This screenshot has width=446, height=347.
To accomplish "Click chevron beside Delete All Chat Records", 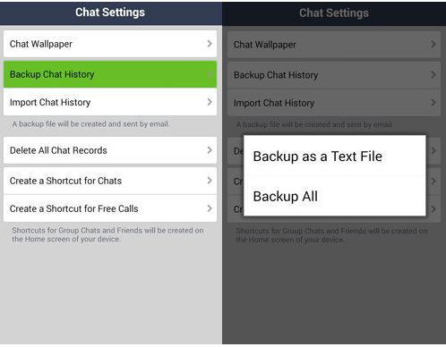I will click(210, 150).
